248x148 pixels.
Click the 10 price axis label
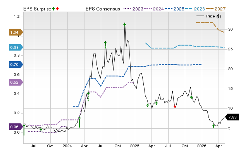point(230,108)
